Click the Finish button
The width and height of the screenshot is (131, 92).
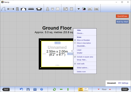pos(125,89)
